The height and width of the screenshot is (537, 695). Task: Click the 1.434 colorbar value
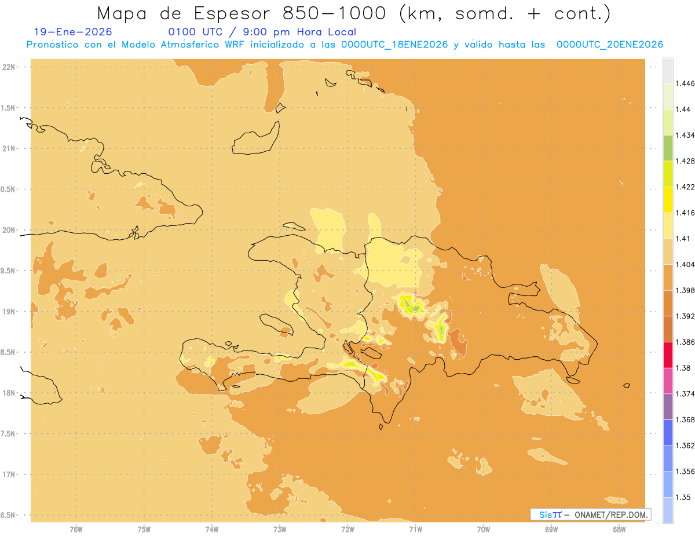[685, 135]
